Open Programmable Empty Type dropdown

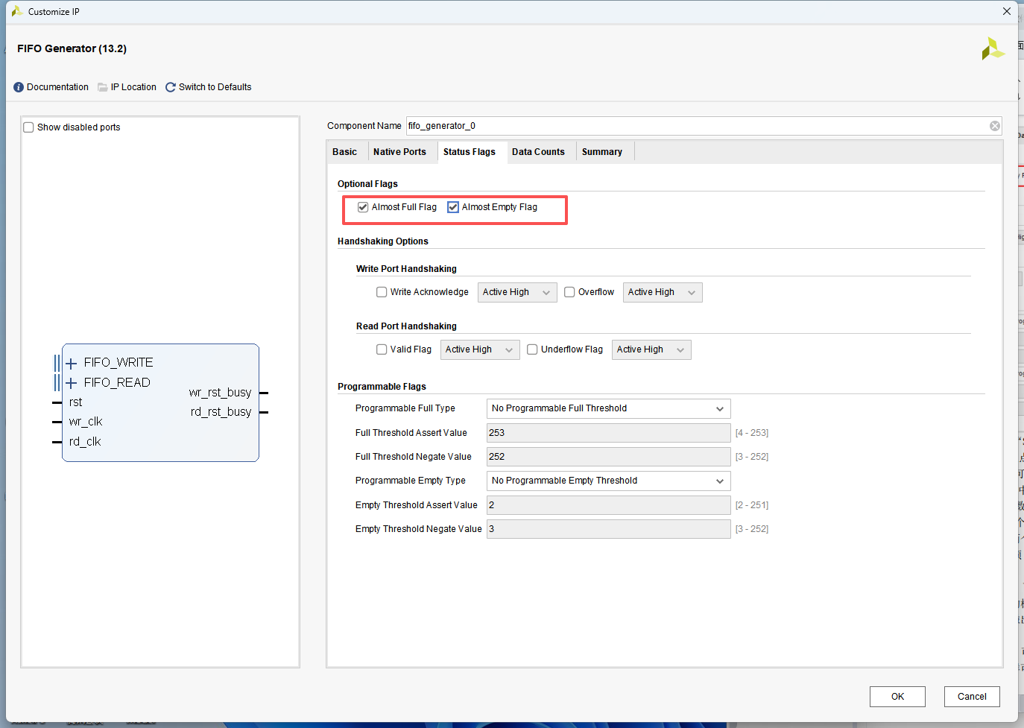608,481
